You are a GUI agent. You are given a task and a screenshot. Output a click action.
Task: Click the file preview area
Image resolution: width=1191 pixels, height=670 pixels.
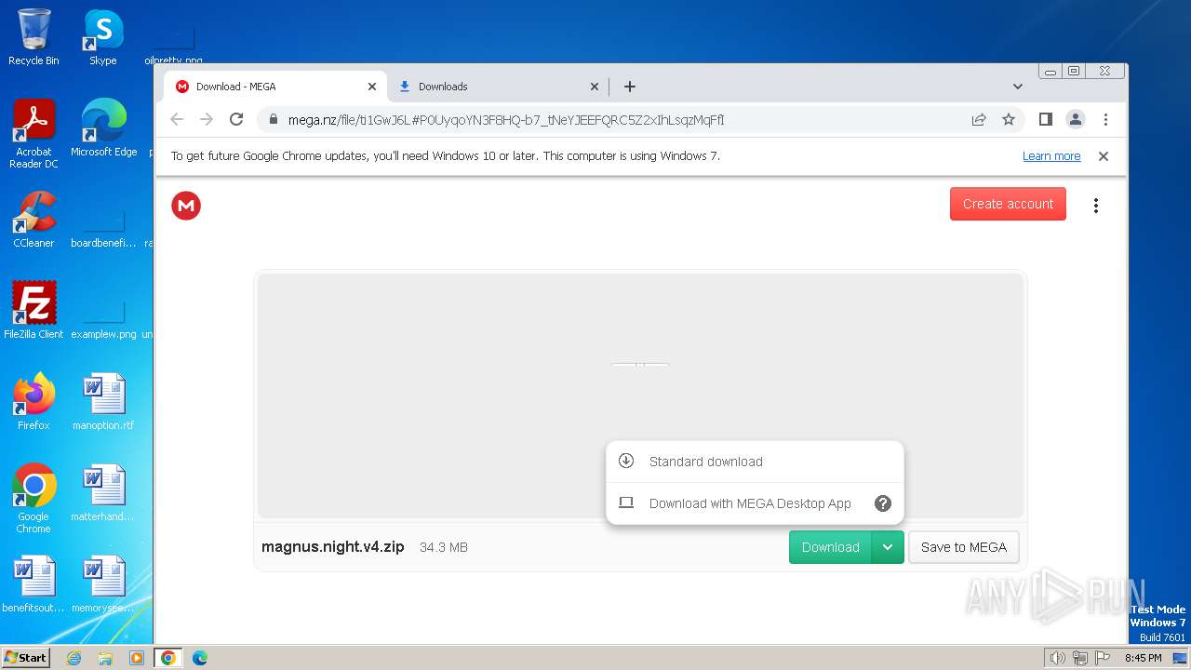point(640,395)
